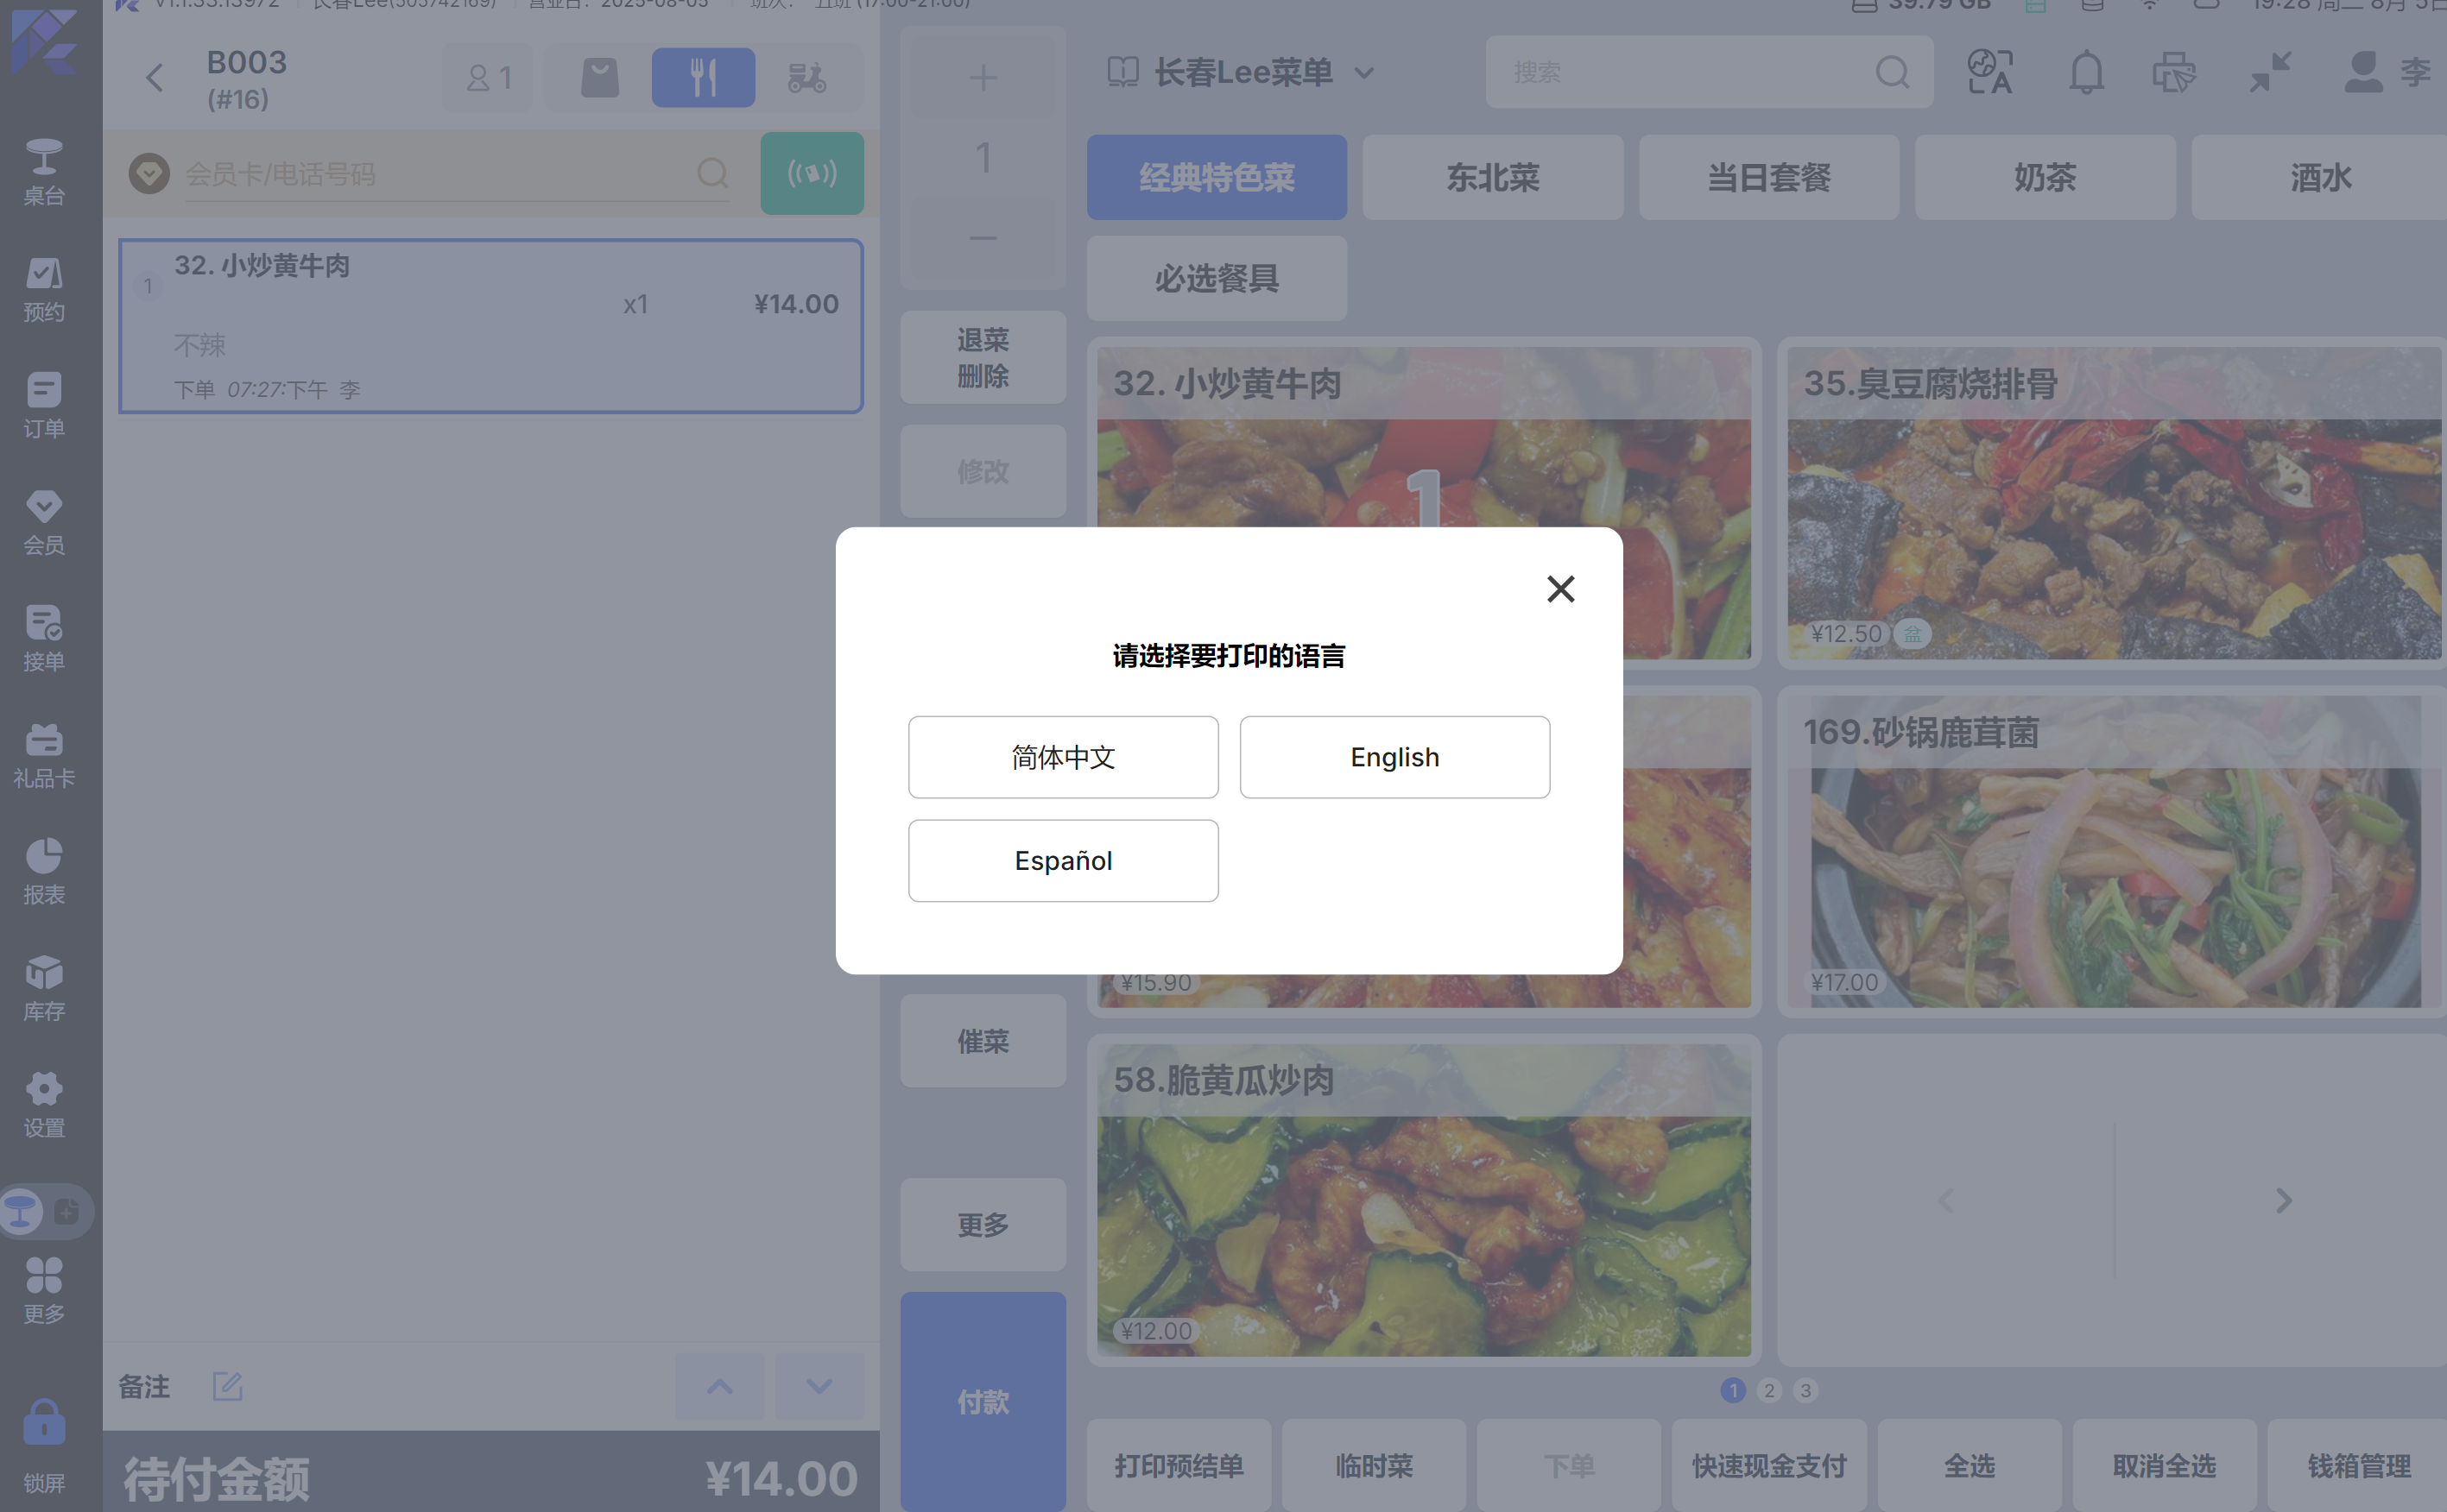Open the 桌台 tables sidebar icon
The image size is (2447, 1512).
44,172
